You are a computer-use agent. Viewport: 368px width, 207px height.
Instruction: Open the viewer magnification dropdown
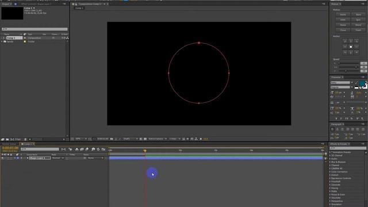(81, 139)
